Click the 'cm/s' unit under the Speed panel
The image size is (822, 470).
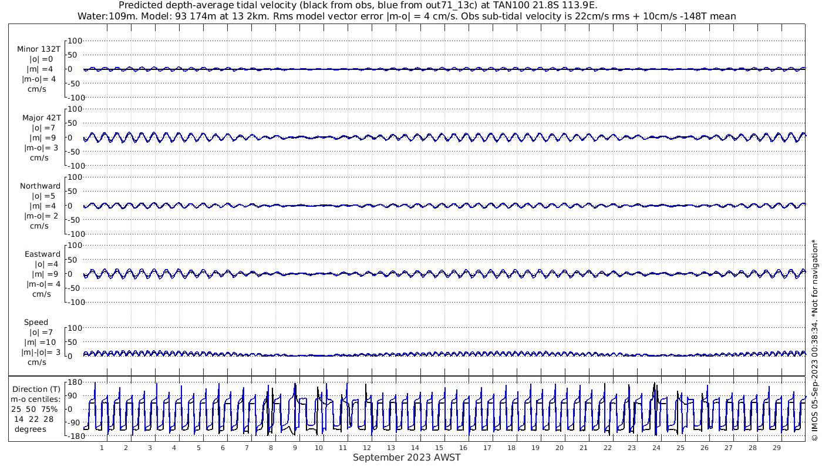37,362
